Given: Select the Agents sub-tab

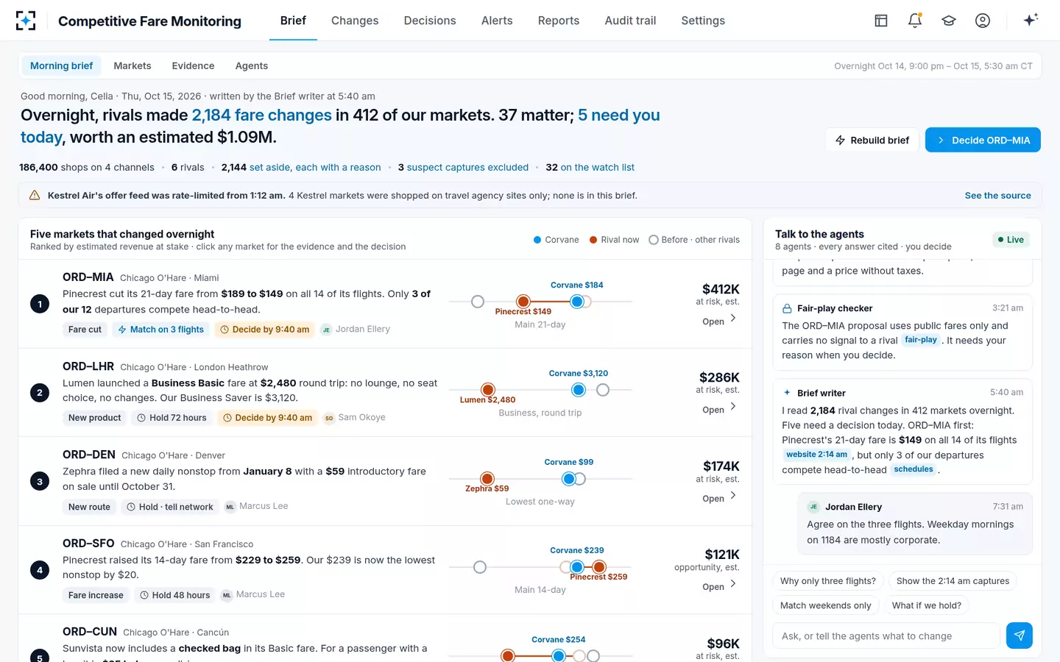Looking at the screenshot, I should [x=252, y=65].
